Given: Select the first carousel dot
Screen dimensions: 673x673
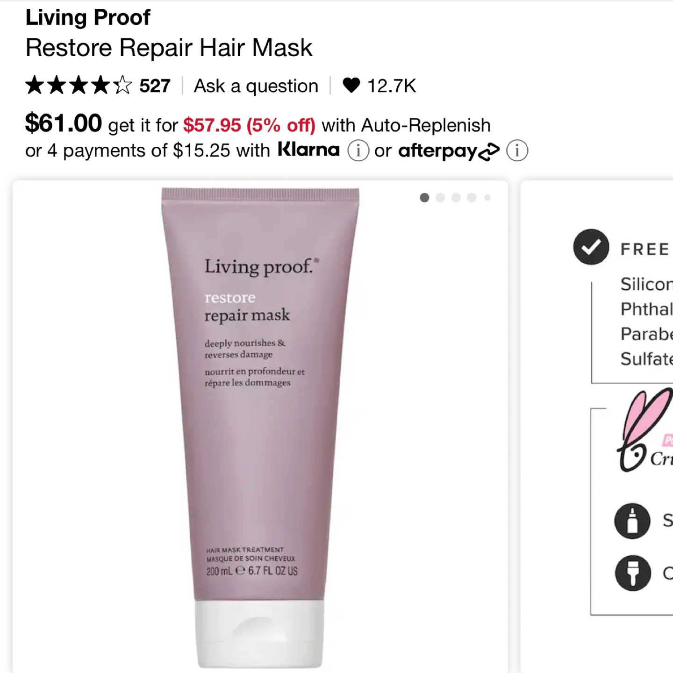Looking at the screenshot, I should coord(424,198).
